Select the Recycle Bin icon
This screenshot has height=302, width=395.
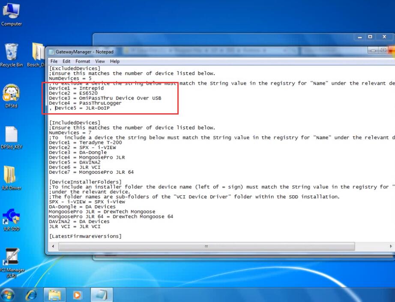pos(11,55)
